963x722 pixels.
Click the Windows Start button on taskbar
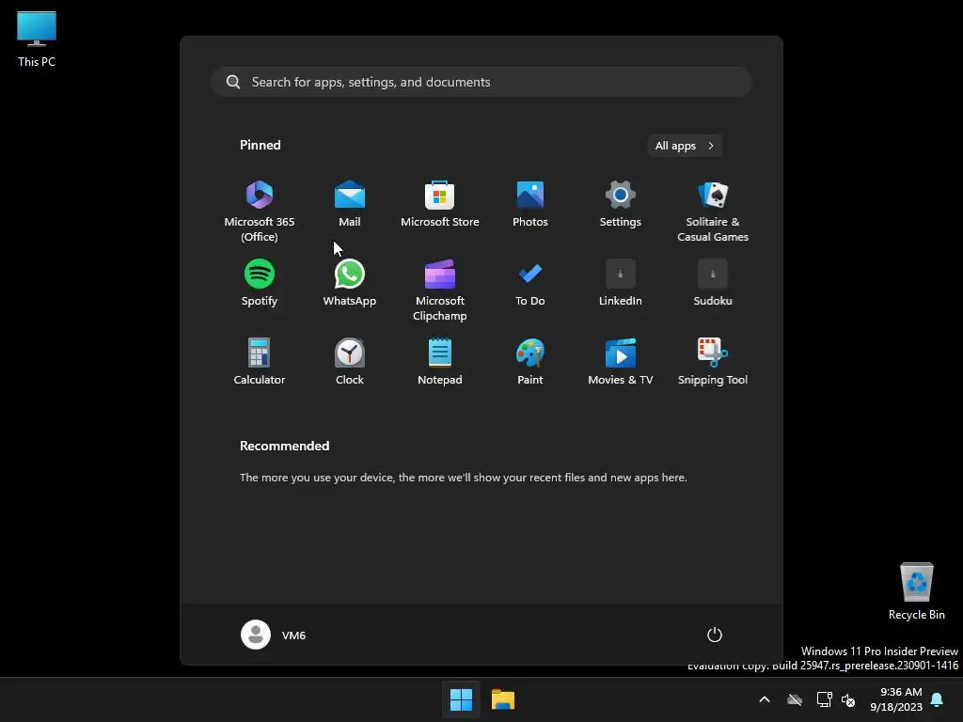(x=461, y=699)
